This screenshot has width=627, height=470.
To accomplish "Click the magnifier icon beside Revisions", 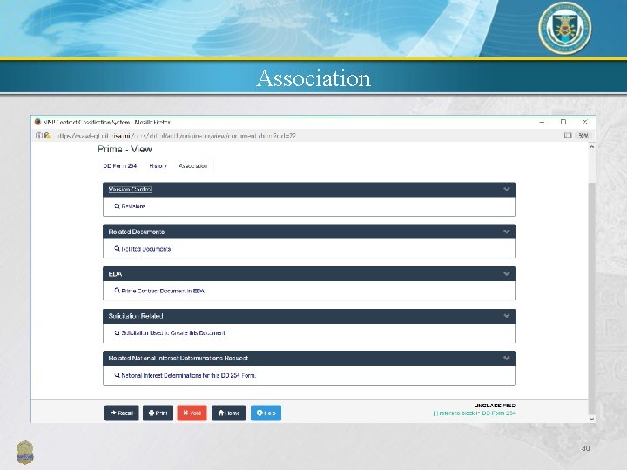I will click(x=118, y=206).
